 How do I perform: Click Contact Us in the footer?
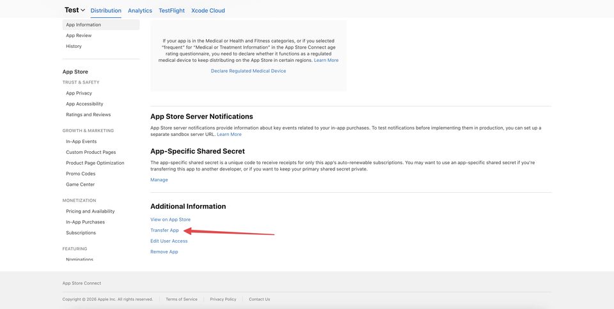[x=259, y=299]
